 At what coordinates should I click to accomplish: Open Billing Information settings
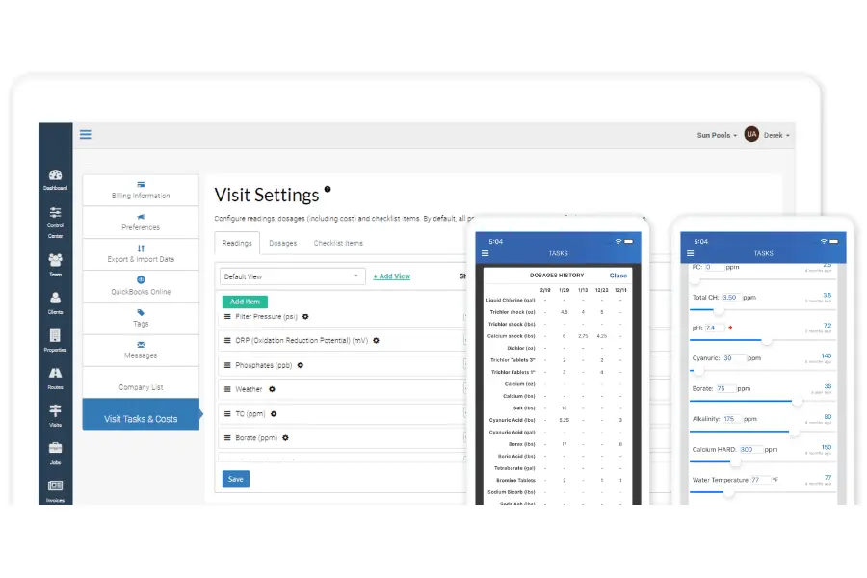pos(141,191)
